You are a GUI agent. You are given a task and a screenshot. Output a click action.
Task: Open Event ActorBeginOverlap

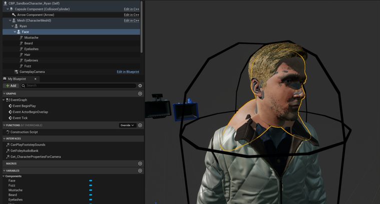click(31, 112)
